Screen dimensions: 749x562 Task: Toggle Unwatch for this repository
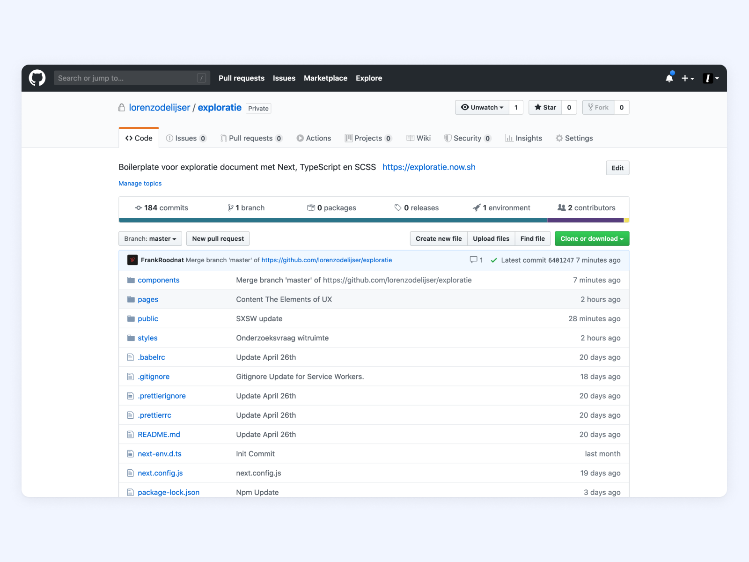pyautogui.click(x=482, y=107)
